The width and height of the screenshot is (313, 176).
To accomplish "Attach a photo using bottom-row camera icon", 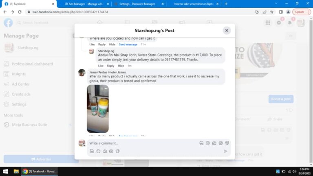I will pos(105,151).
